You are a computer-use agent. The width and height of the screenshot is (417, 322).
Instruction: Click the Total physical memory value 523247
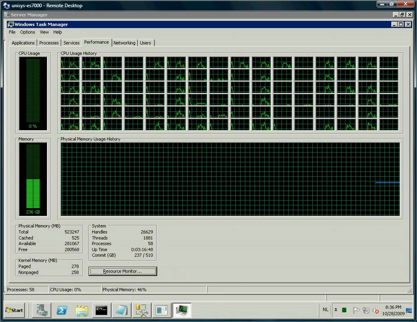pyautogui.click(x=72, y=232)
